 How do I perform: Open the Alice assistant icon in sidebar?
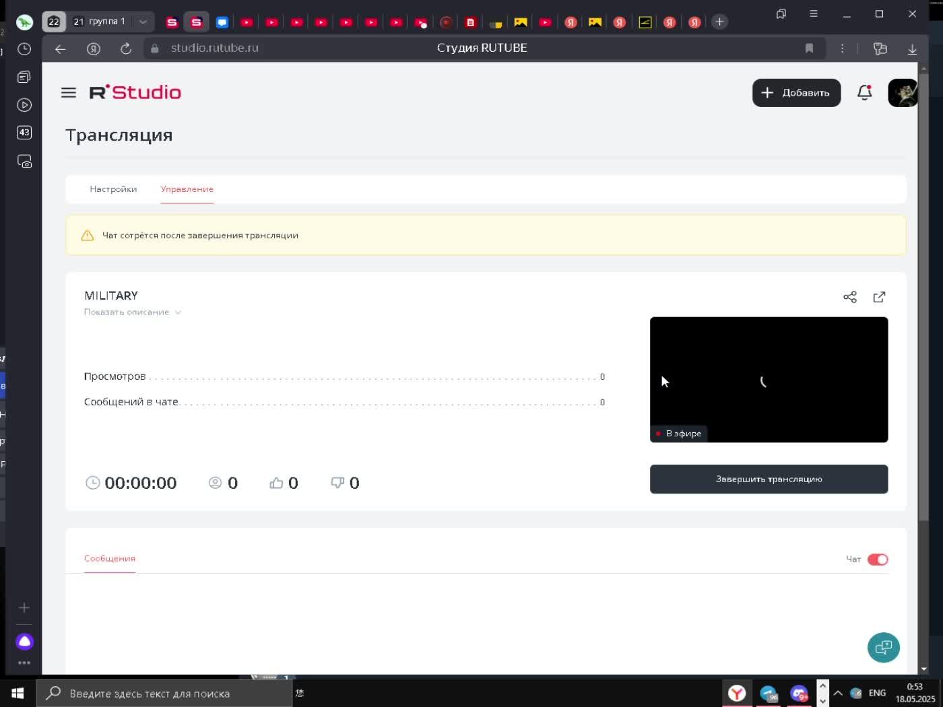tap(24, 641)
